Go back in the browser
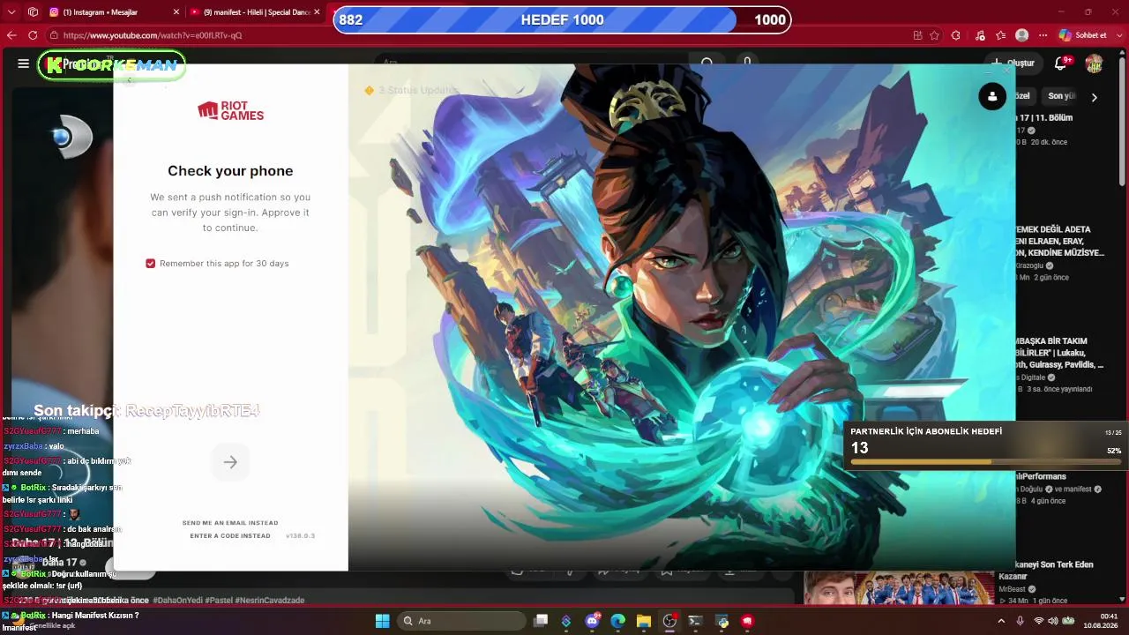Viewport: 1129px width, 635px height. (11, 35)
